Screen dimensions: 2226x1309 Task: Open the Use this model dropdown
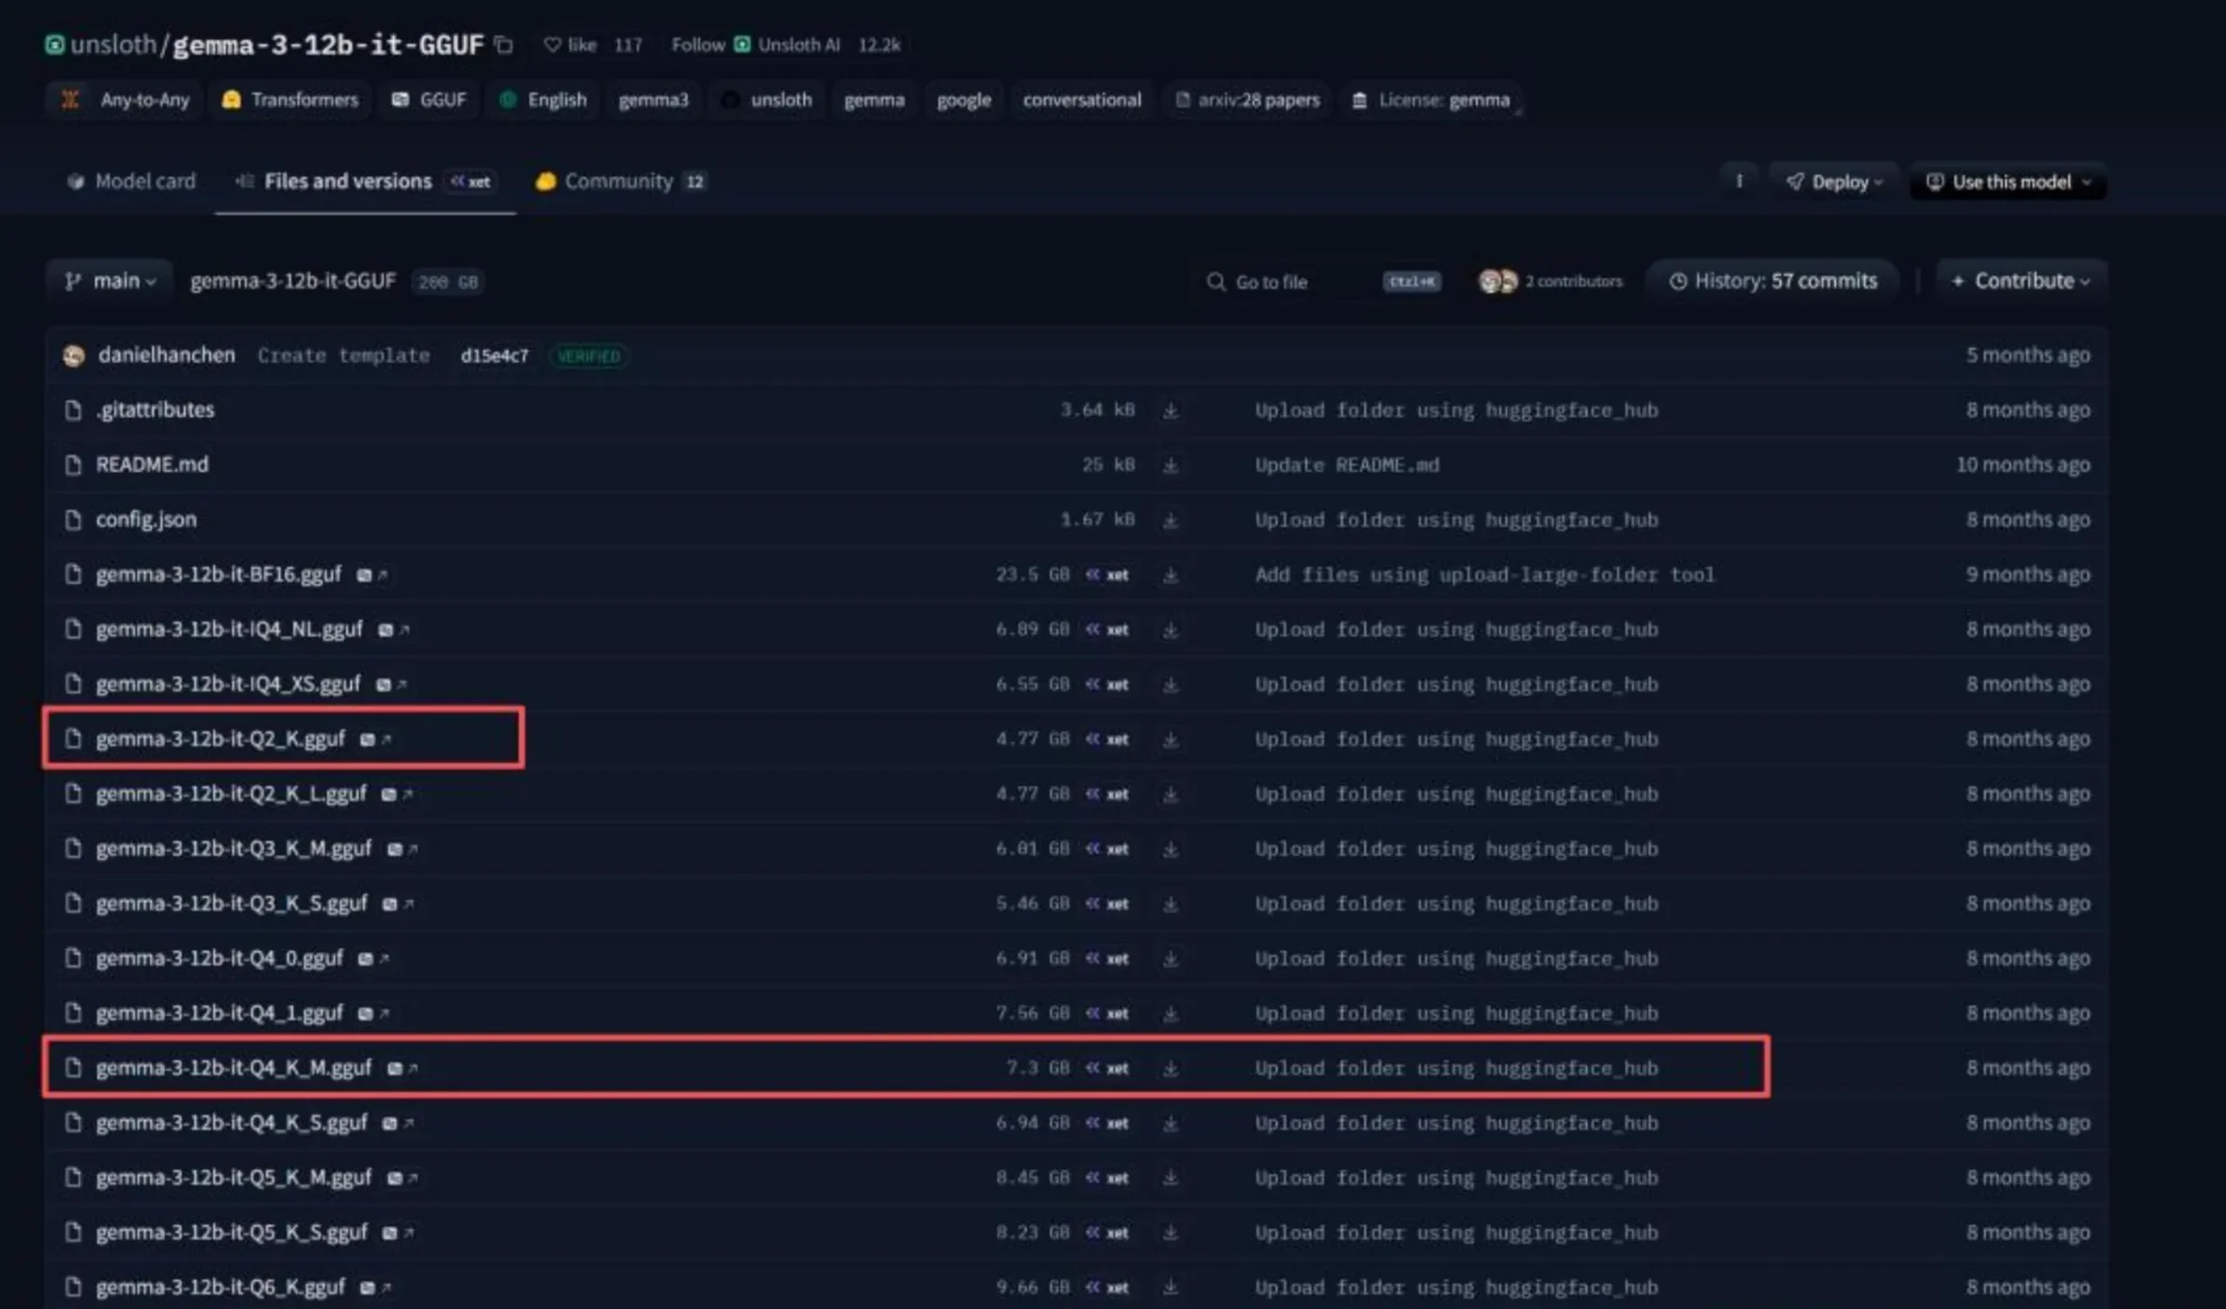[2008, 181]
